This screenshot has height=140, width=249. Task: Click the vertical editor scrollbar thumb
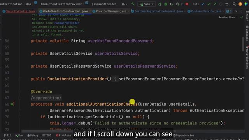pyautogui.click(x=243, y=44)
